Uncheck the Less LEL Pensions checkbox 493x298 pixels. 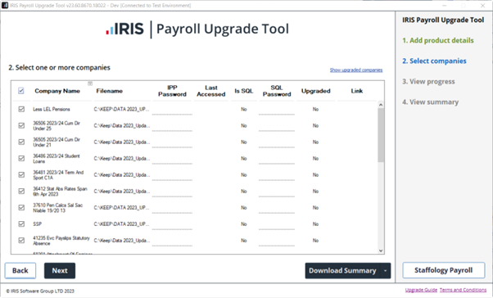[x=21, y=109]
